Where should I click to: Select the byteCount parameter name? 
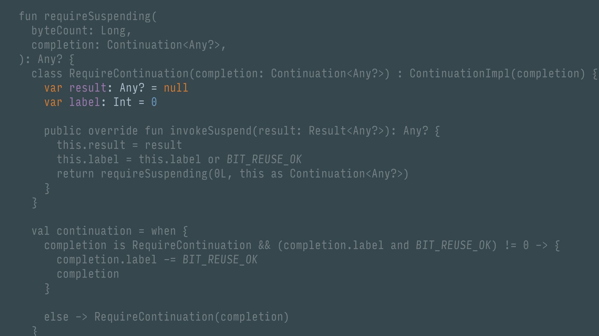[x=60, y=30]
